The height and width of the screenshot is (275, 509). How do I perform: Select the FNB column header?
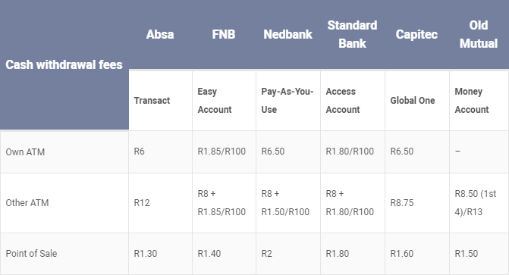(224, 34)
